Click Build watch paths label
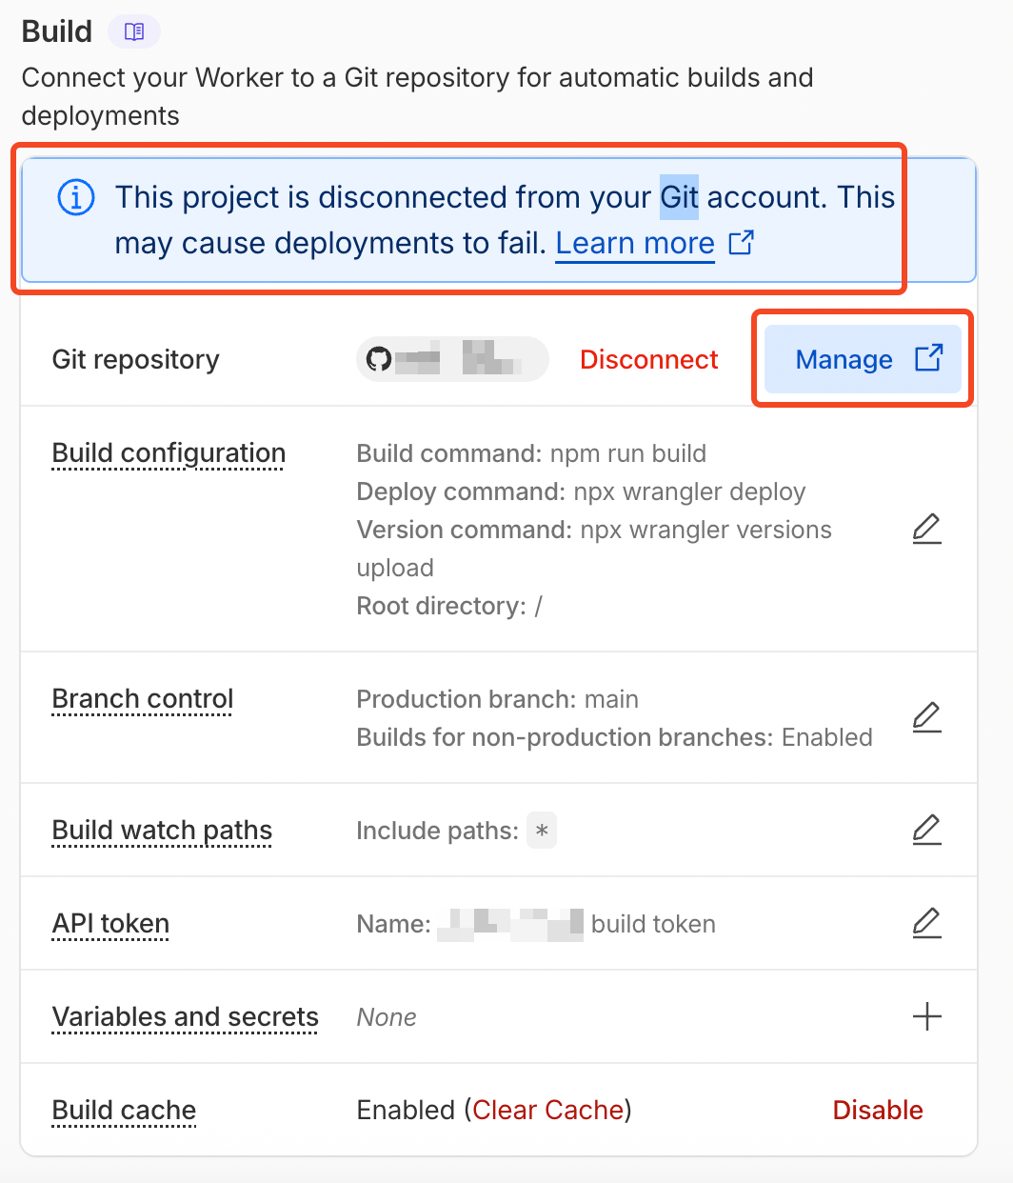1013x1183 pixels. (162, 831)
